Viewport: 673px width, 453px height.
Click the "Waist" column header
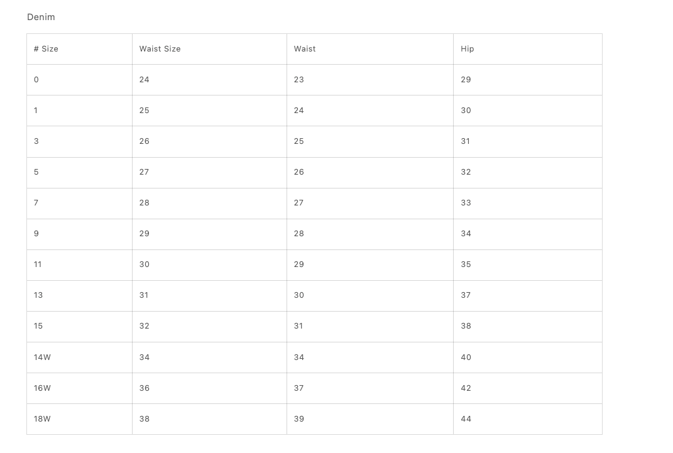(x=305, y=49)
